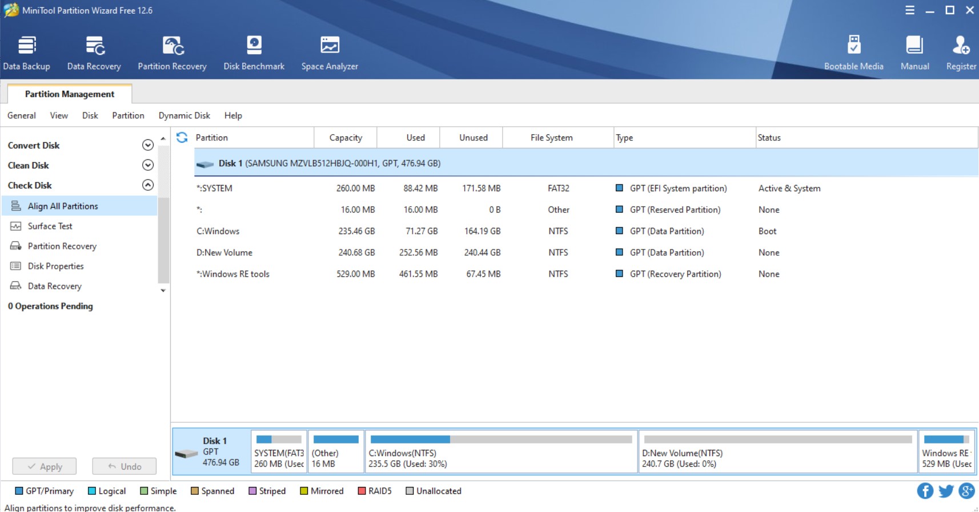Click the Boot status cell

click(x=768, y=231)
